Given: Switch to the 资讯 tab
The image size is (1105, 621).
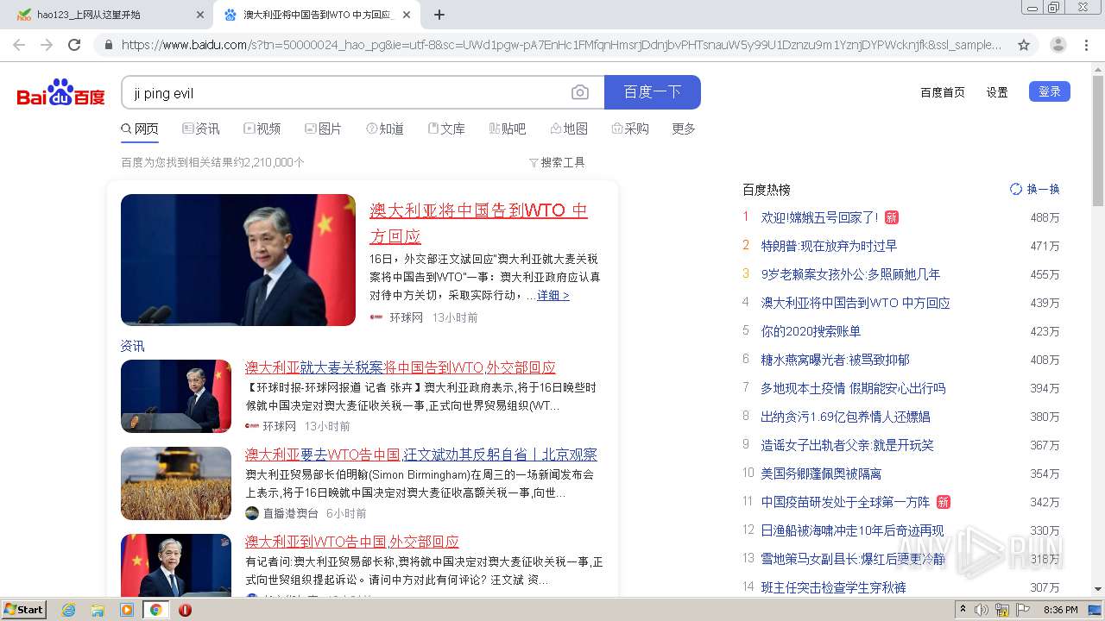Looking at the screenshot, I should click(x=201, y=129).
